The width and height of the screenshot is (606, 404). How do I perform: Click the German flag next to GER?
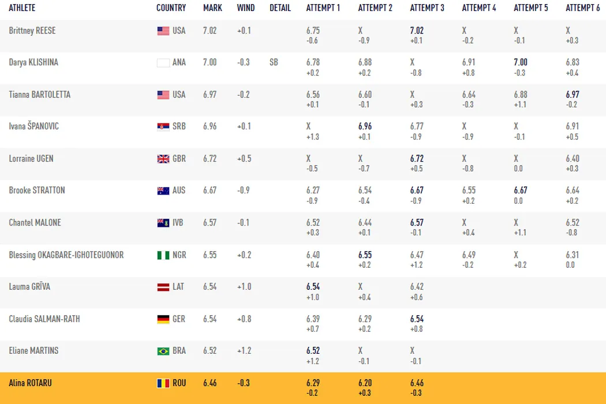pyautogui.click(x=163, y=319)
